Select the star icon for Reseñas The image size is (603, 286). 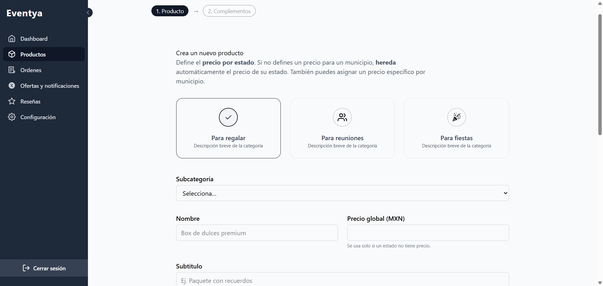12,101
